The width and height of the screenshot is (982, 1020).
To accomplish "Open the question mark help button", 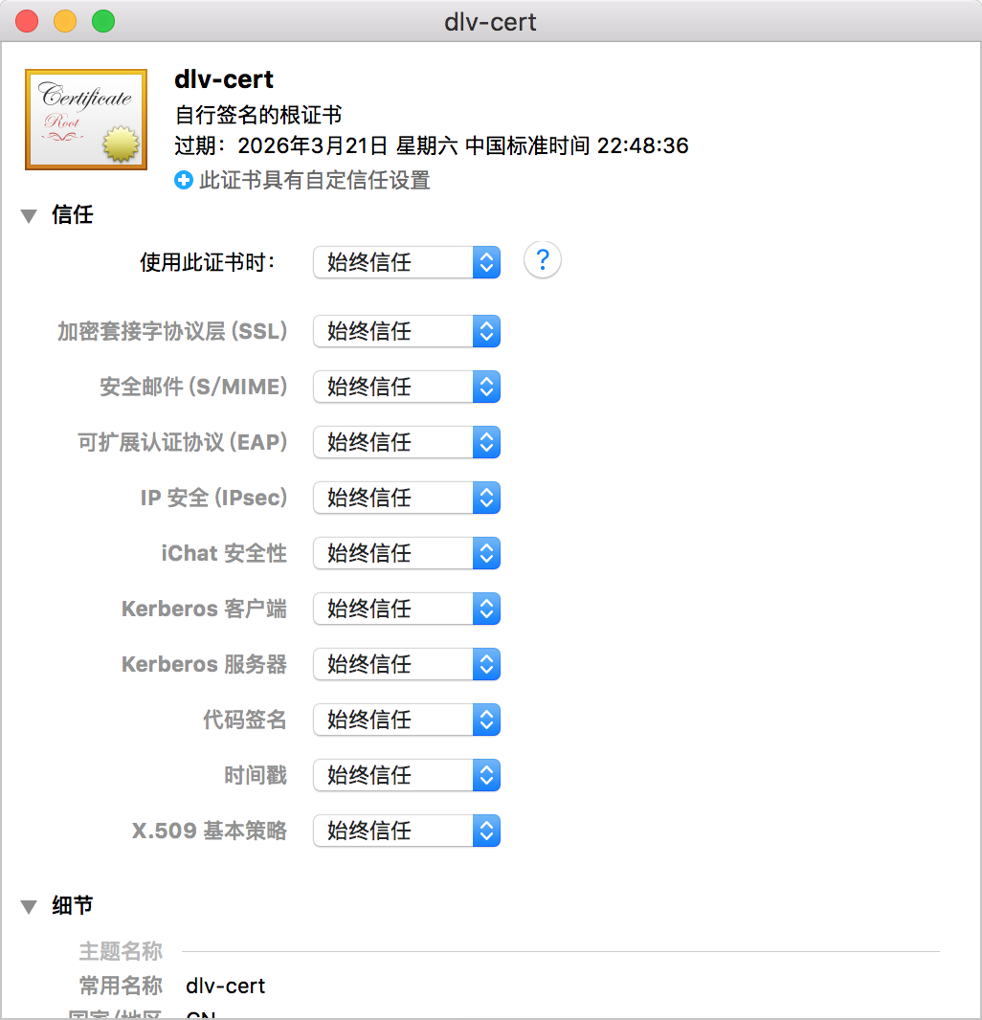I will coord(542,260).
